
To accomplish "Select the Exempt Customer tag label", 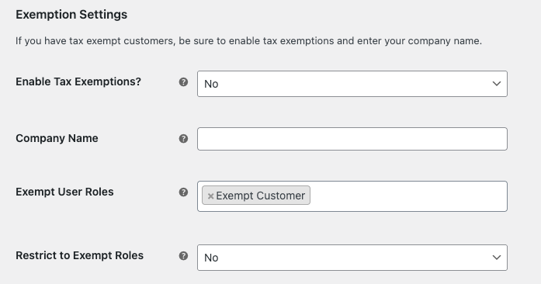I will point(261,196).
